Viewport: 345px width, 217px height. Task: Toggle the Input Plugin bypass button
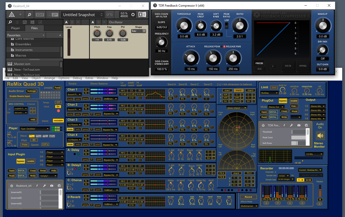[x=21, y=161]
